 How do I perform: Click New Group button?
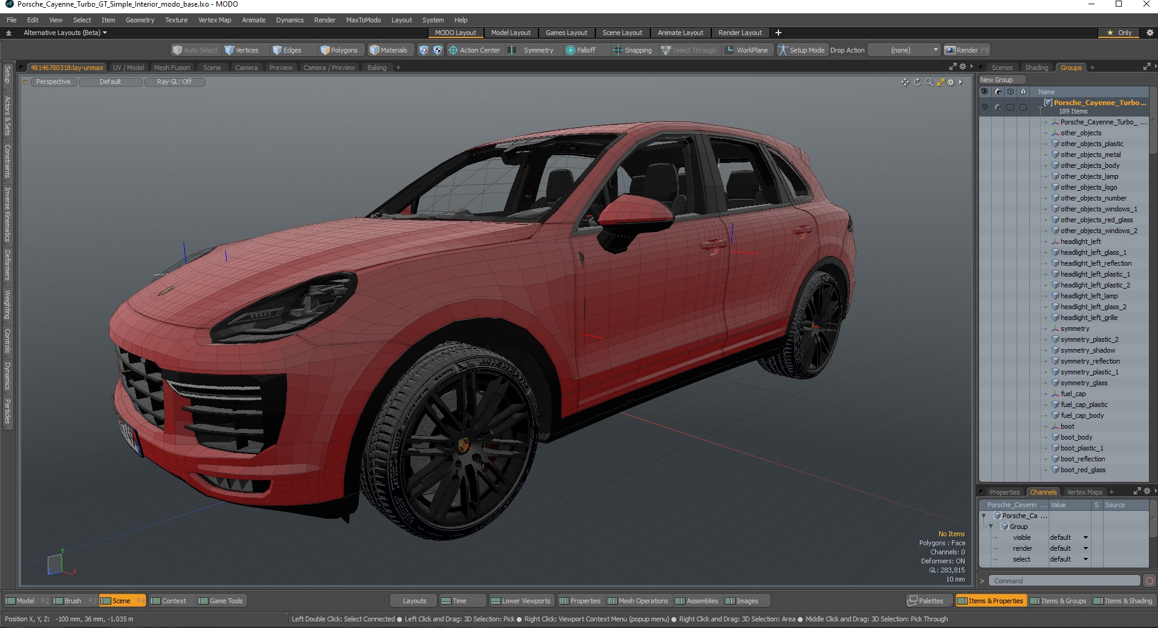coord(1001,80)
